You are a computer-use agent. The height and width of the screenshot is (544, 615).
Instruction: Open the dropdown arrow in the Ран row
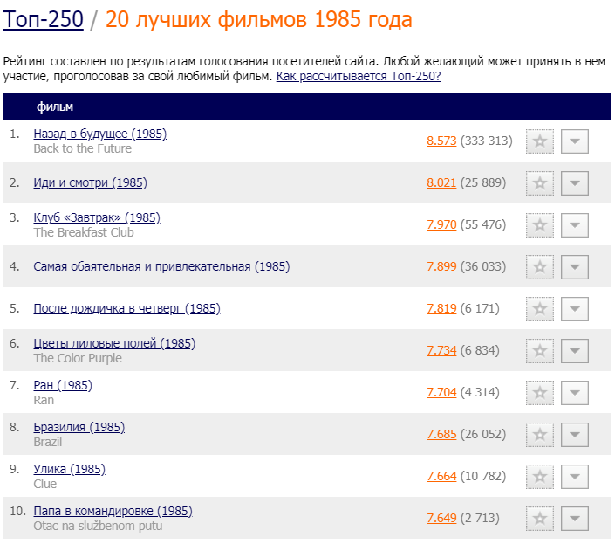575,393
